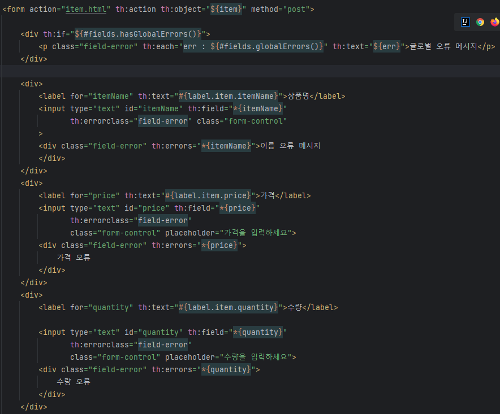This screenshot has height=414, width=500.
Task: Click the *{itemName} th:field expression
Action: (258, 108)
